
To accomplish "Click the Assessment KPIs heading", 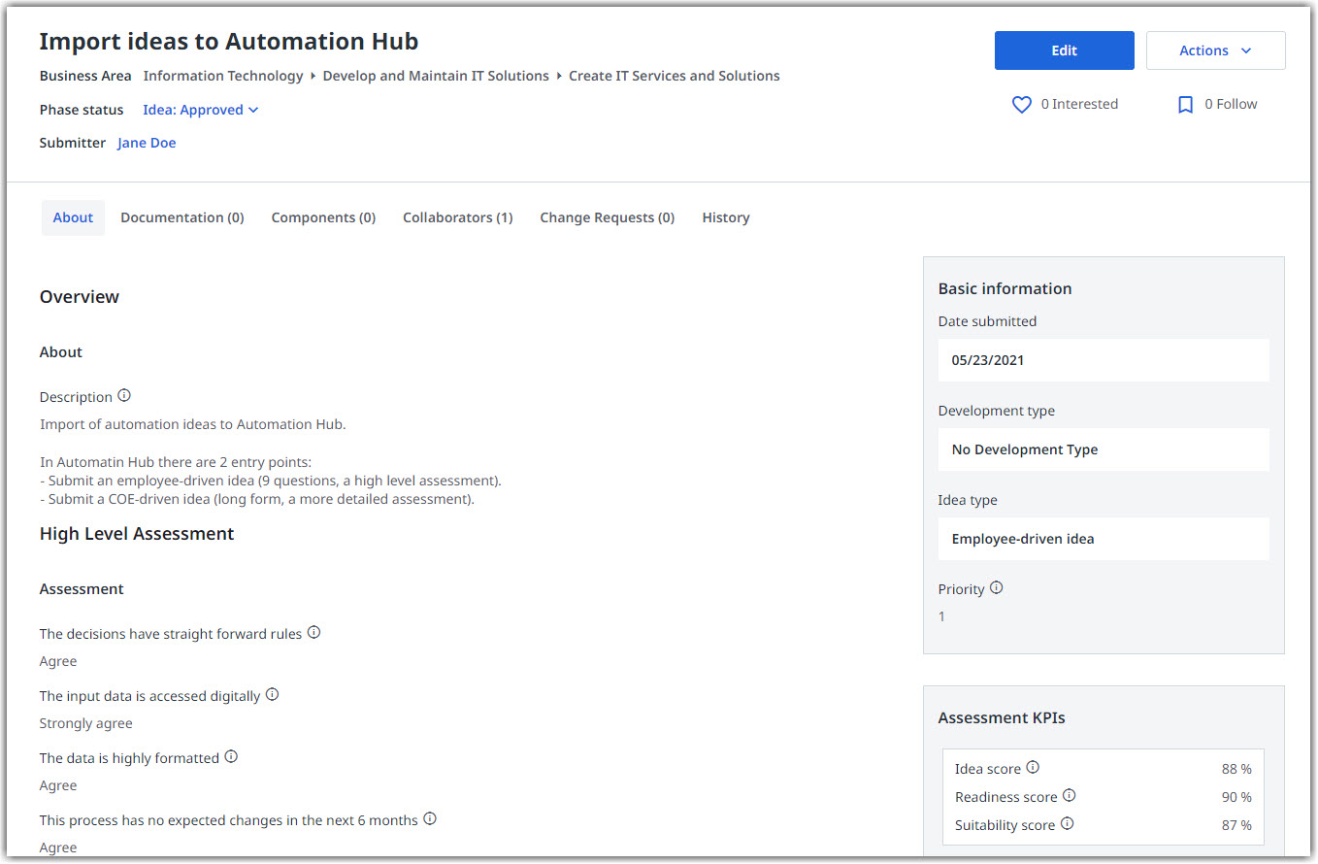I will (1002, 718).
